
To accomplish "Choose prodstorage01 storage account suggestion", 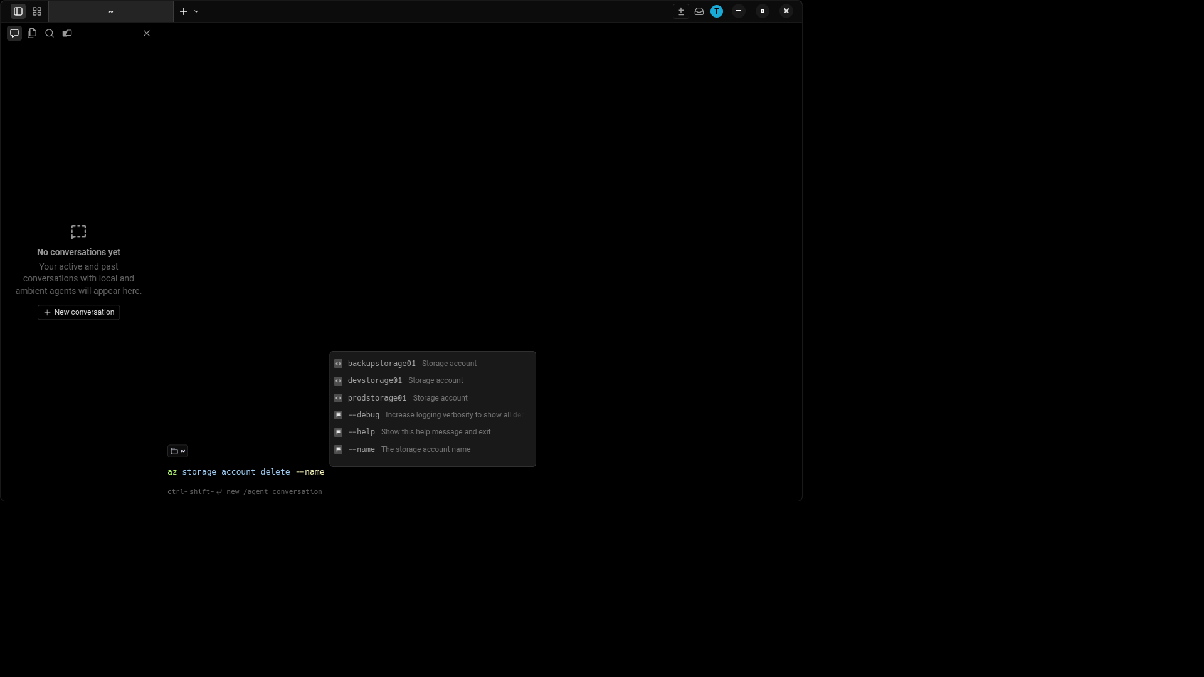I will [433, 398].
